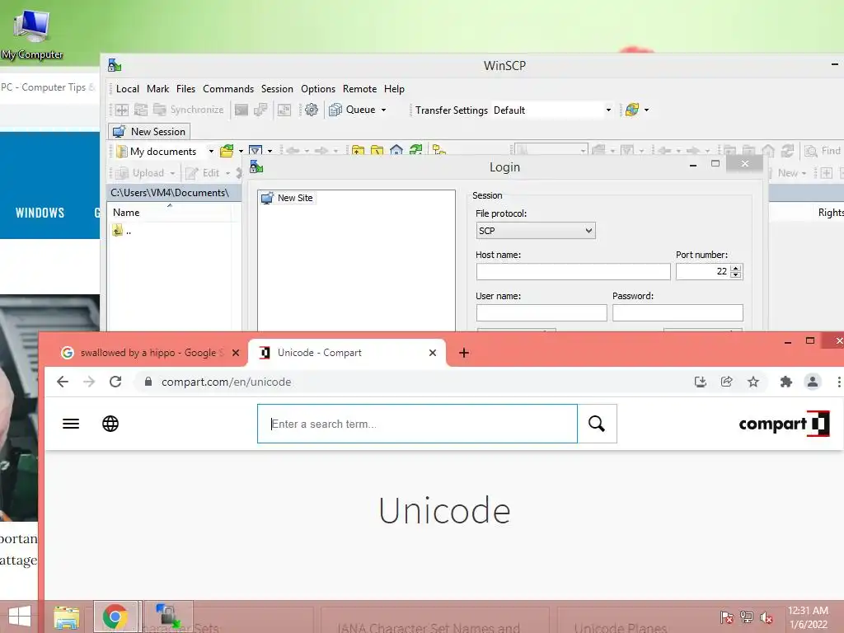Open the Transfer Settings Default combo box
This screenshot has height=633, width=844.
pos(553,110)
